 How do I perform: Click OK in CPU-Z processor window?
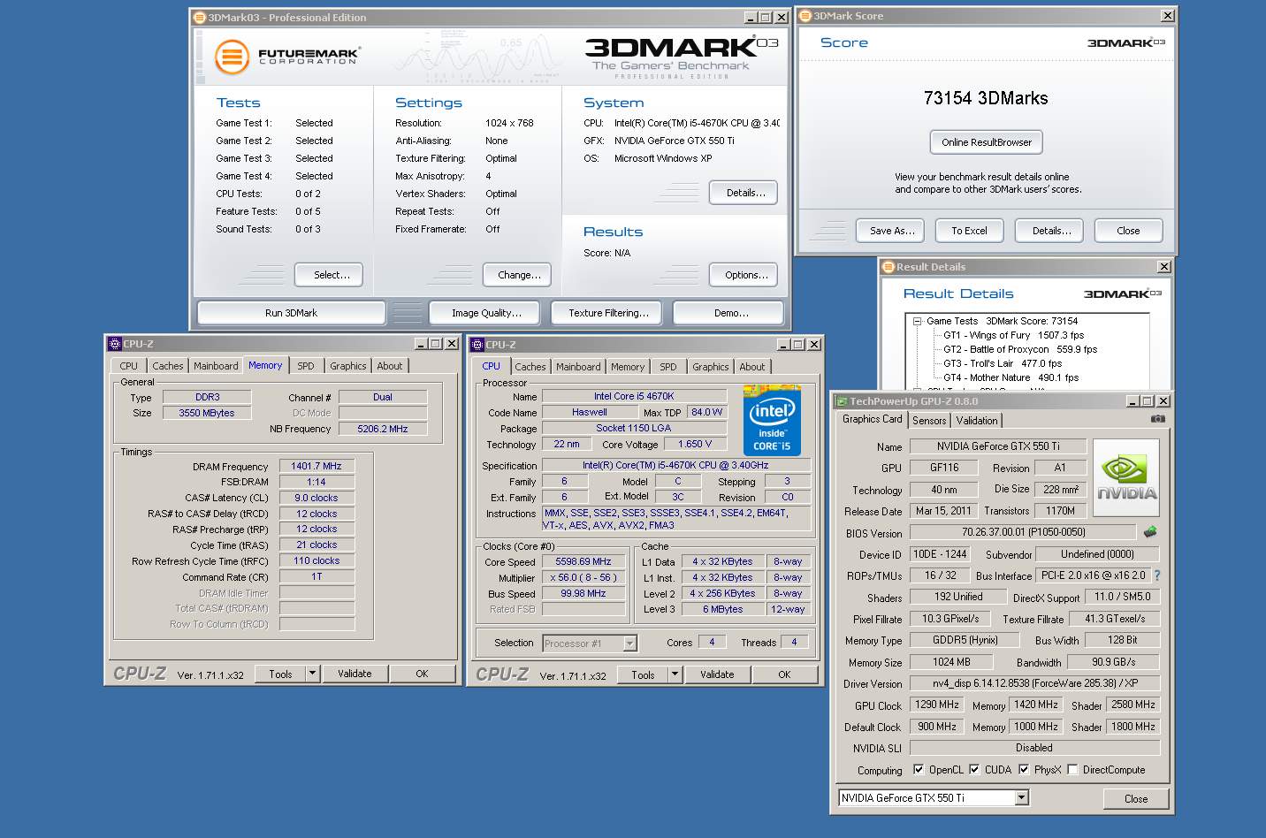click(784, 674)
